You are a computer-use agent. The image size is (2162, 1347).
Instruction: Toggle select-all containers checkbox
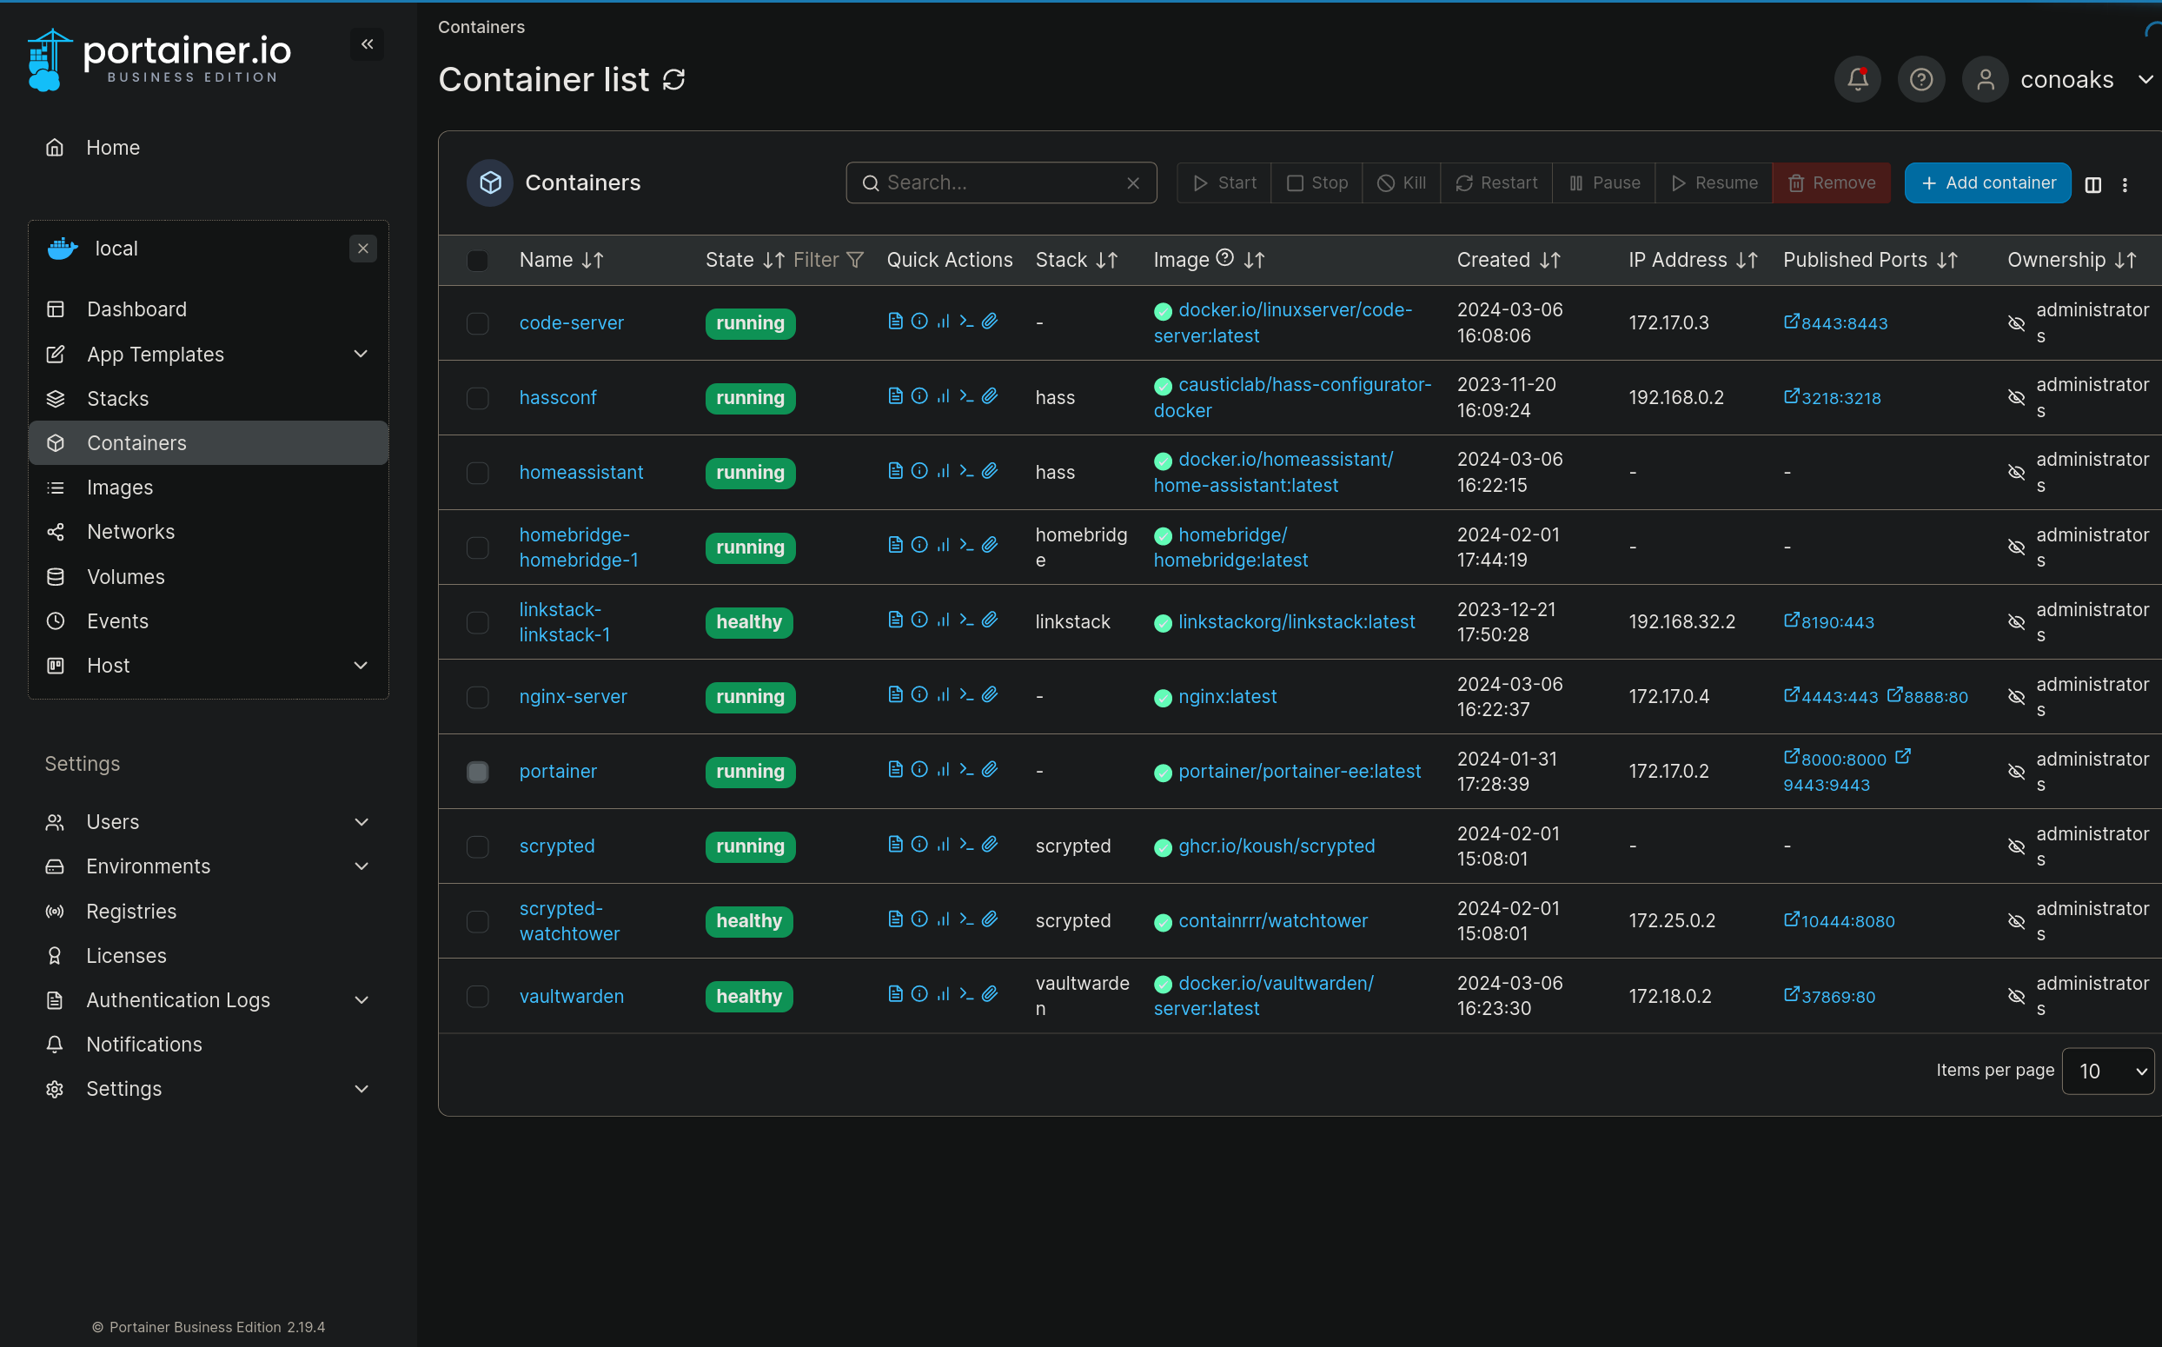[477, 260]
